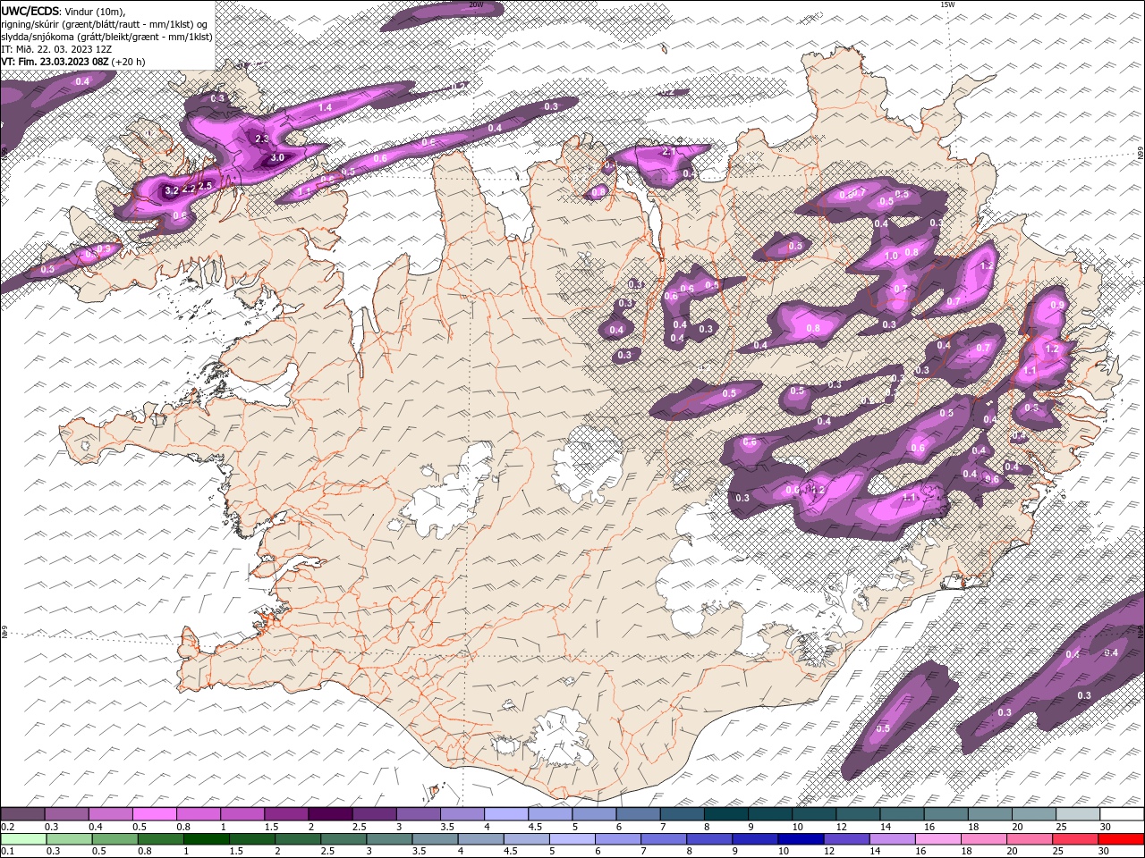Click the deep blue 10 rain legend swatch

tap(801, 839)
